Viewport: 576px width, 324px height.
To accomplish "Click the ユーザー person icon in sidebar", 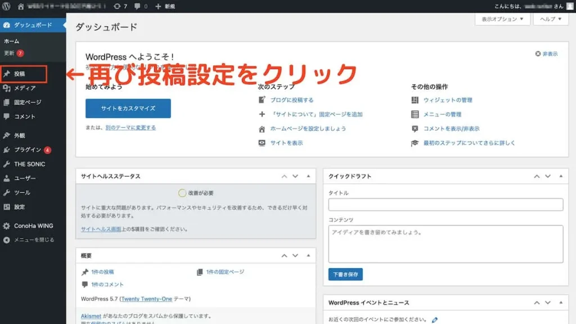I will tap(7, 178).
